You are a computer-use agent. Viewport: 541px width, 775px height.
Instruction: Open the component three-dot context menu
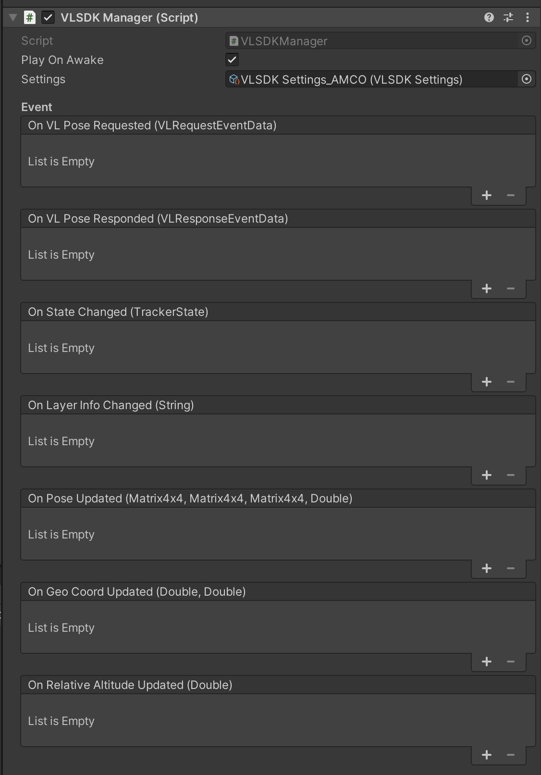pyautogui.click(x=528, y=18)
